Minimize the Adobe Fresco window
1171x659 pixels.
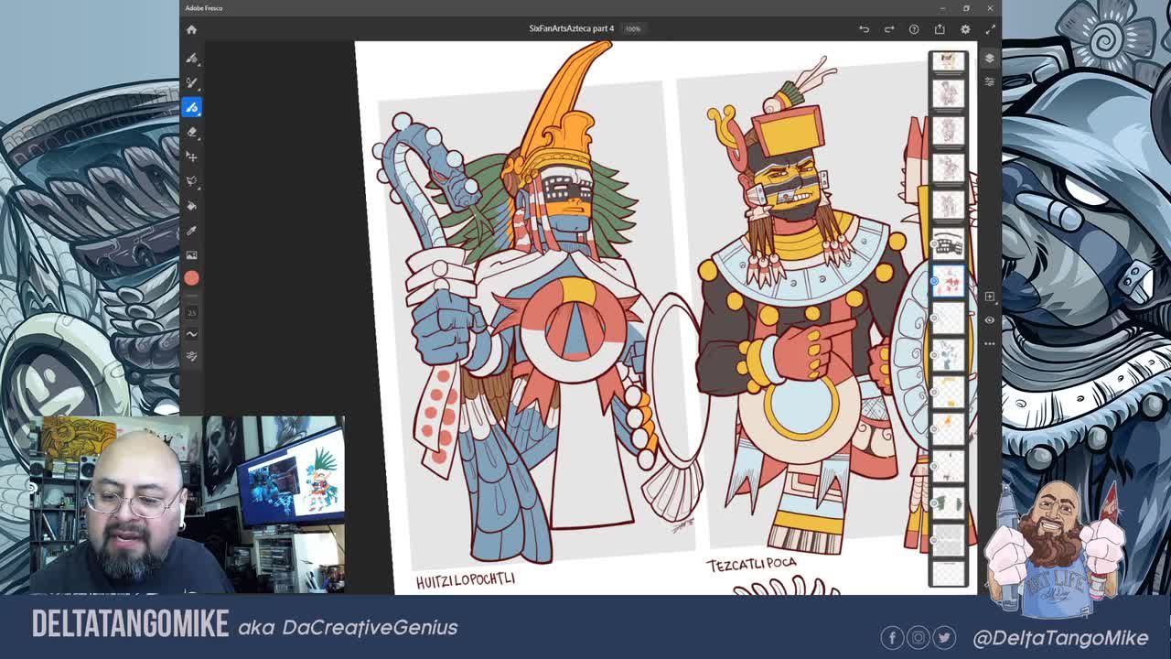(x=941, y=8)
